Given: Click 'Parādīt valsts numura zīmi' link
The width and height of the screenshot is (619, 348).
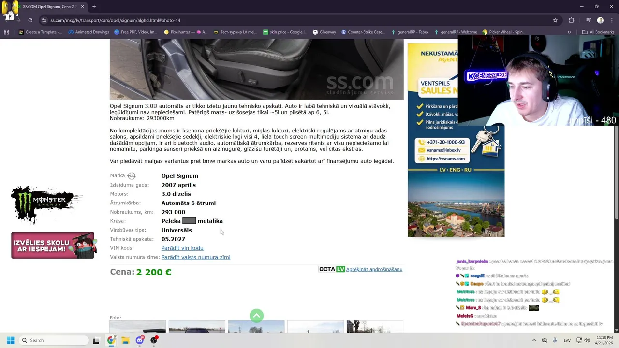Looking at the screenshot, I should click(196, 257).
